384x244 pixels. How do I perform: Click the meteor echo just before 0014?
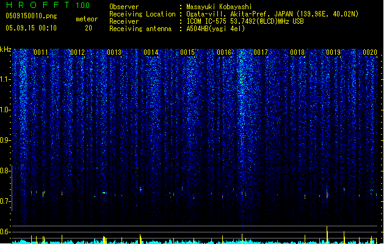coord(140,189)
